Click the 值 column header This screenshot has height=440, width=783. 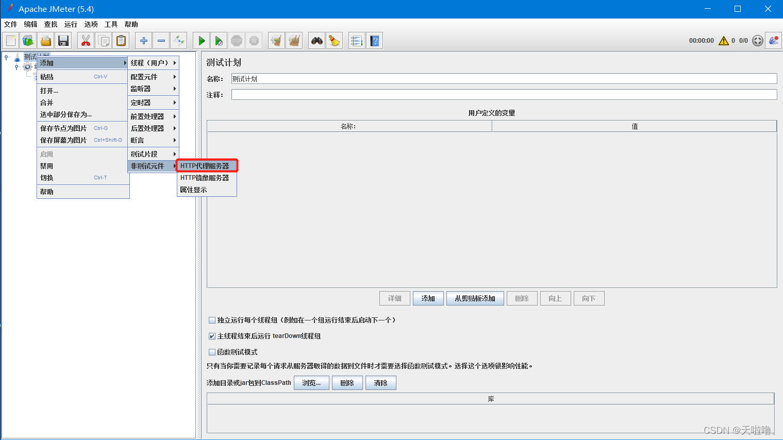click(635, 126)
